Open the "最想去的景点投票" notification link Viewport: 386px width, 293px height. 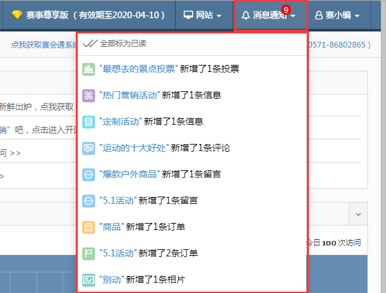(x=138, y=69)
